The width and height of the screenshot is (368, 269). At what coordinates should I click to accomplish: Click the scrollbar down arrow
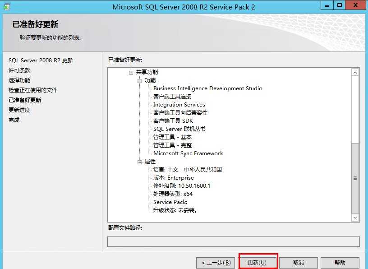[x=355, y=218]
